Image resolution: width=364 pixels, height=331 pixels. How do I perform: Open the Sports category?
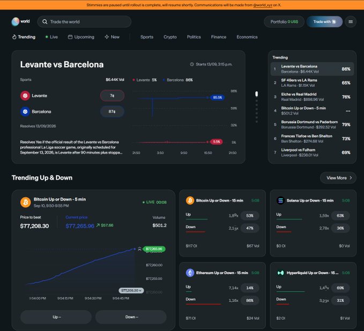coord(147,37)
